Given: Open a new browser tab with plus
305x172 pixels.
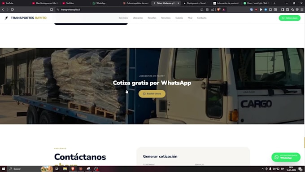Looking at the screenshot, I should [x=274, y=3].
